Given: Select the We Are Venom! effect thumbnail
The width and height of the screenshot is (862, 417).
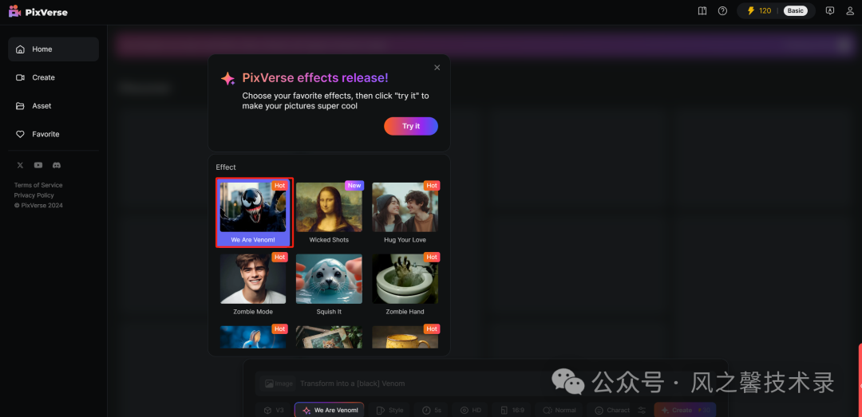Looking at the screenshot, I should [x=253, y=207].
